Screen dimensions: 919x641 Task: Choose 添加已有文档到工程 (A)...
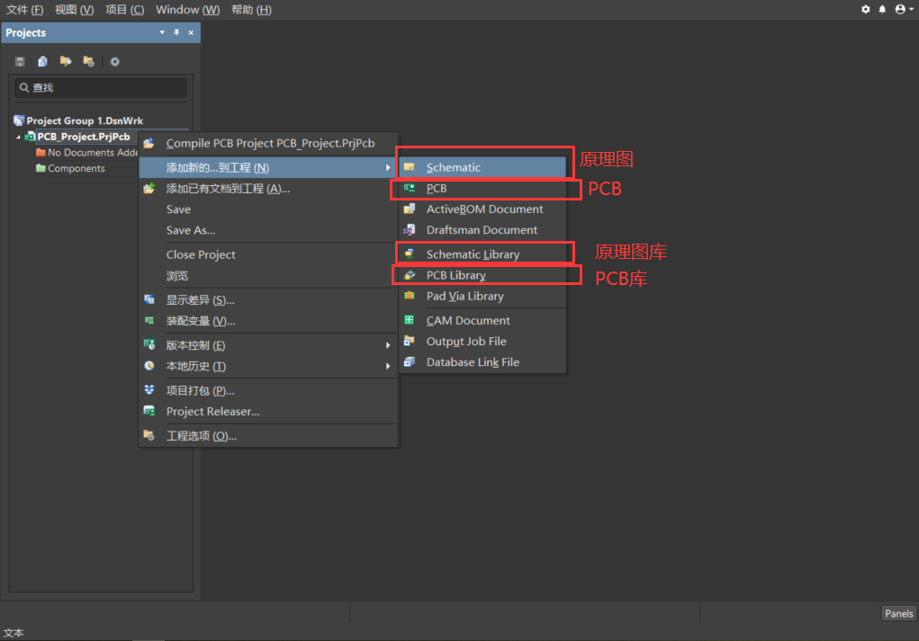point(268,189)
